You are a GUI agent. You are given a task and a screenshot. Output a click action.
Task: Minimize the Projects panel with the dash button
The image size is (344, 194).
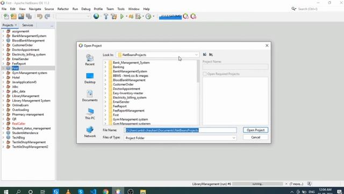52,26
